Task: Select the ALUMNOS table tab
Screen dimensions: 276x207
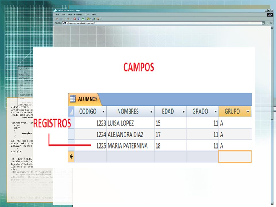Action: [85, 99]
